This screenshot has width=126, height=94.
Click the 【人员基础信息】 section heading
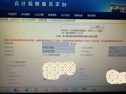click(18, 62)
